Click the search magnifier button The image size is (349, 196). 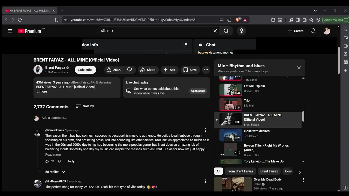226,31
